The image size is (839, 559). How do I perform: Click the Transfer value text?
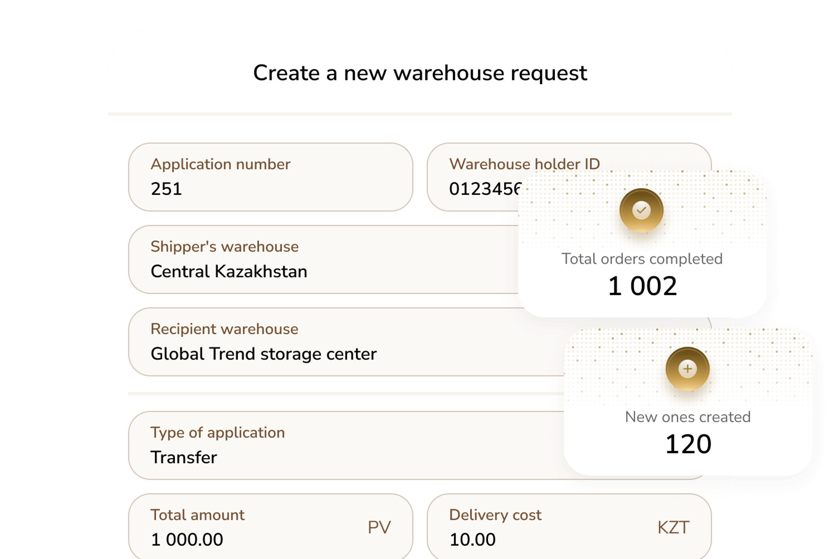[x=184, y=457]
